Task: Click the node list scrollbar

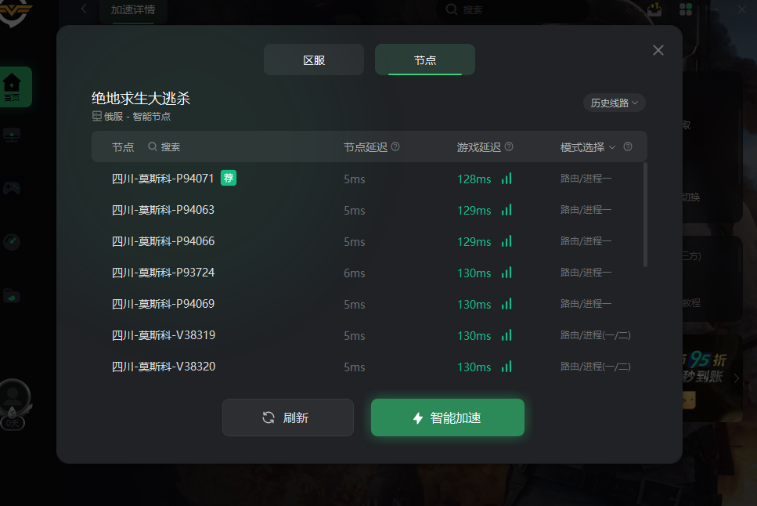Action: point(645,215)
